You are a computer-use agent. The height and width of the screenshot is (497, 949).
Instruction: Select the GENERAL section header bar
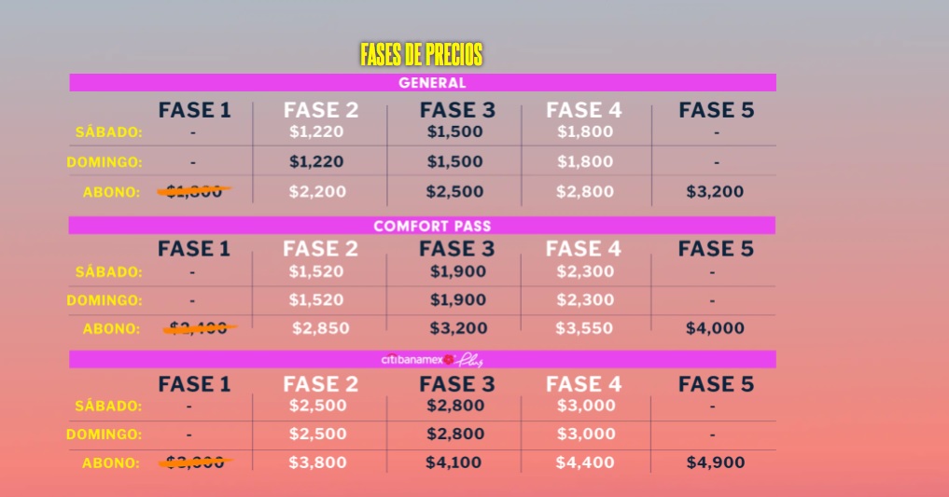[x=423, y=83]
